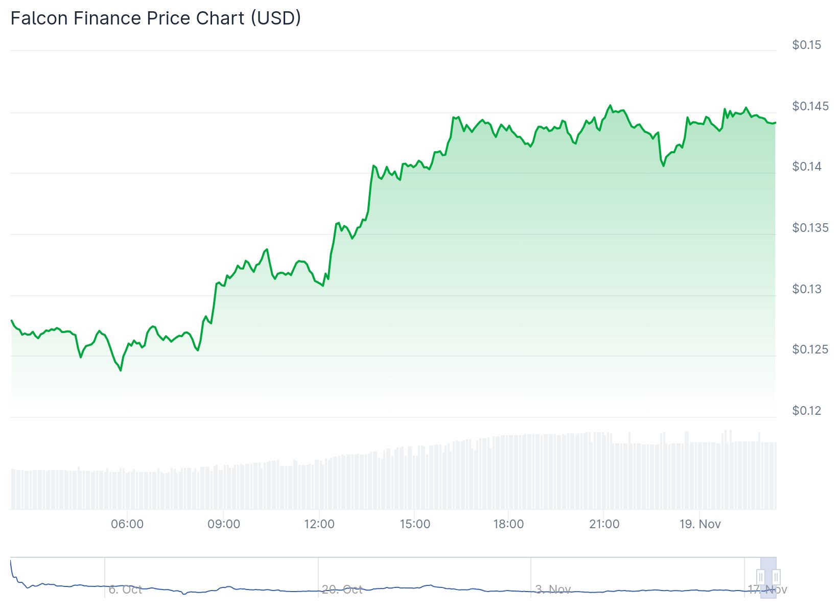The image size is (840, 613).
Task: Select the $0.135 y-axis label
Action: pyautogui.click(x=810, y=227)
